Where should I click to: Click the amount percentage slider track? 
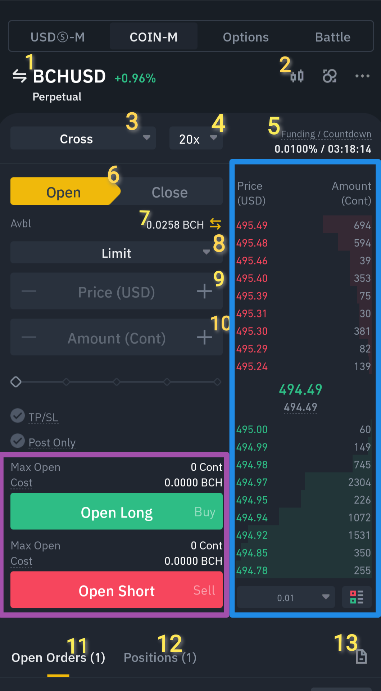tap(117, 382)
